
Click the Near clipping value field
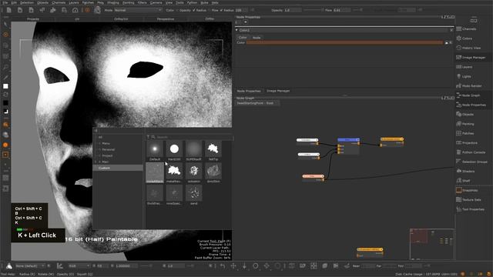click(x=368, y=266)
